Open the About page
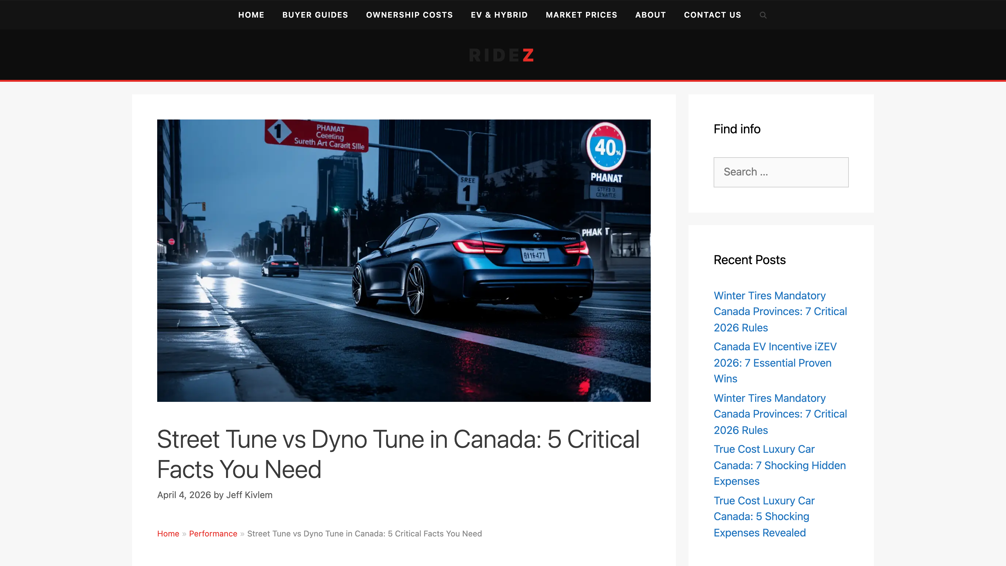This screenshot has height=566, width=1006. pyautogui.click(x=650, y=15)
